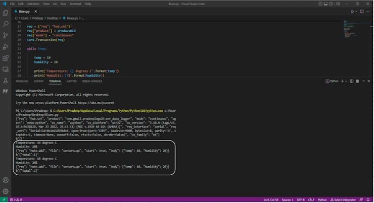The image size is (374, 203).
Task: Toggle the bottom panel layout button
Action: tap(326, 4)
